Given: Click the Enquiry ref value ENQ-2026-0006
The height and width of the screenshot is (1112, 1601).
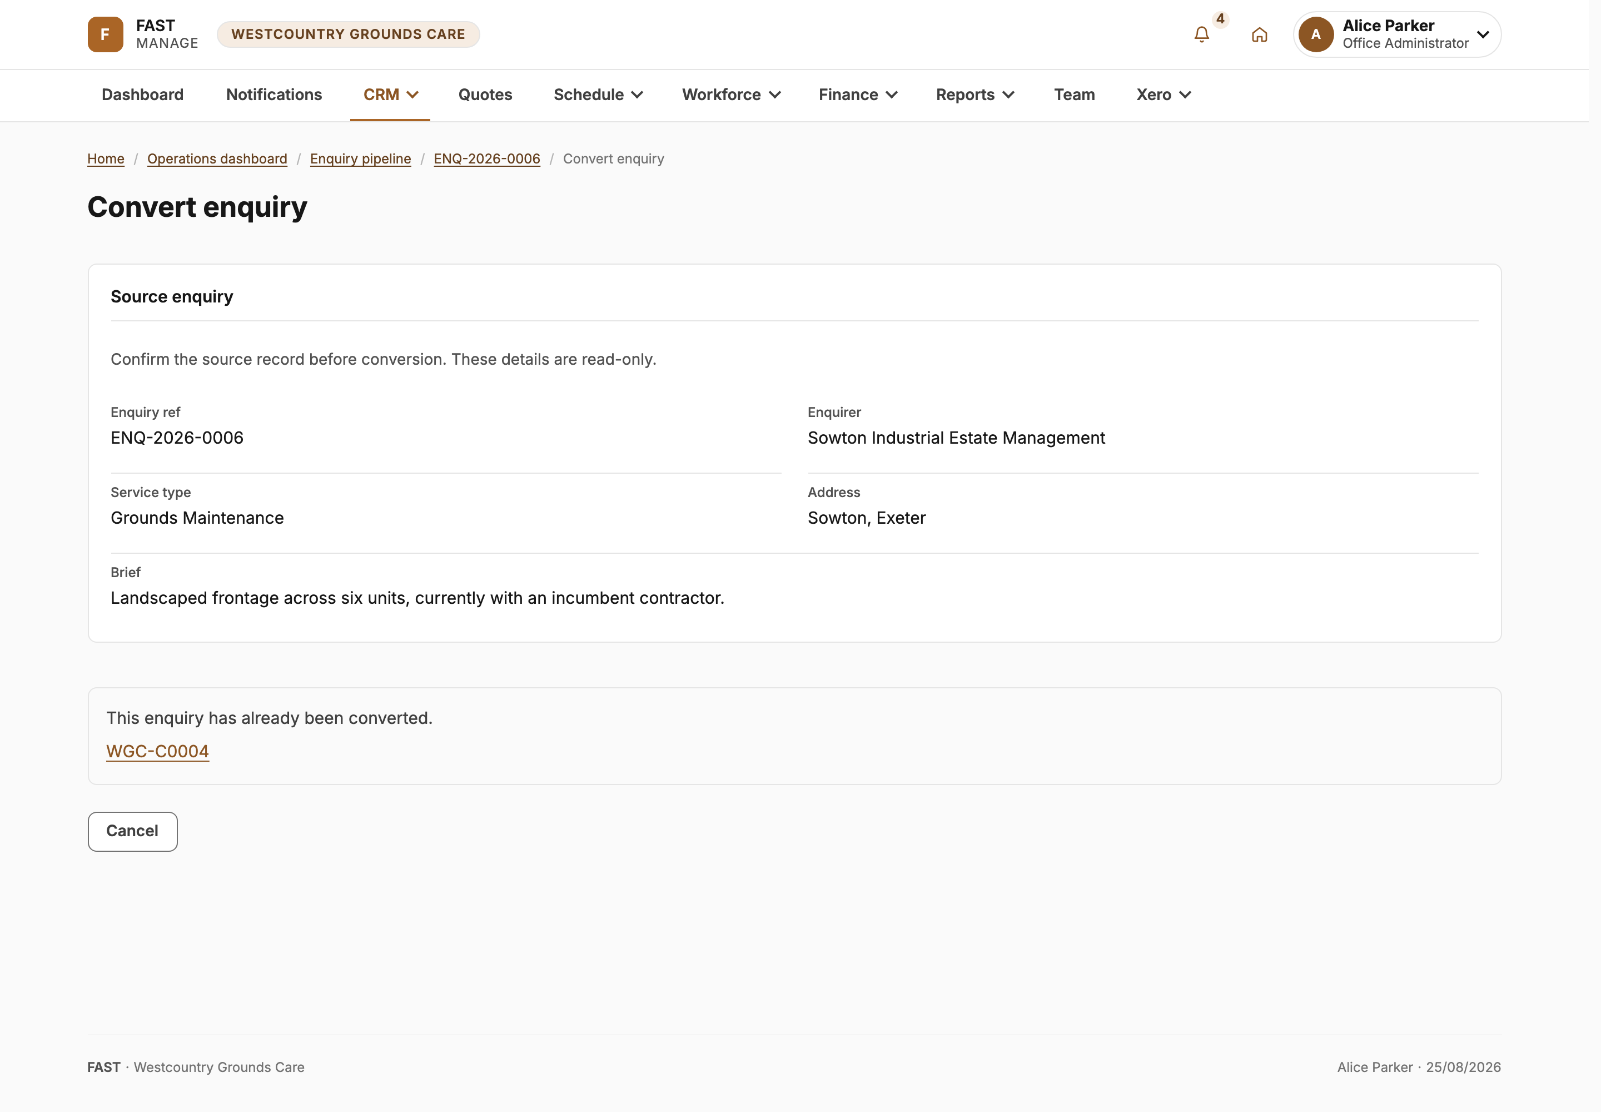Looking at the screenshot, I should coord(177,438).
